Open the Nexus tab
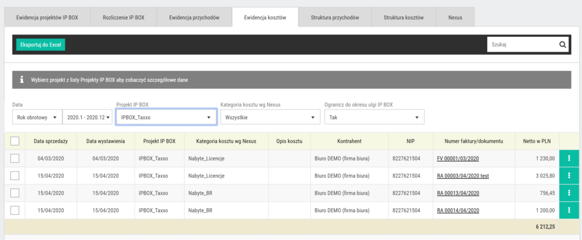The height and width of the screenshot is (240, 582). pyautogui.click(x=455, y=17)
